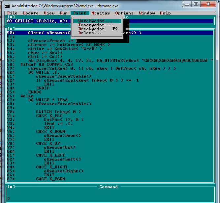Choose Tracepoint... in the Point menu

tap(95, 25)
